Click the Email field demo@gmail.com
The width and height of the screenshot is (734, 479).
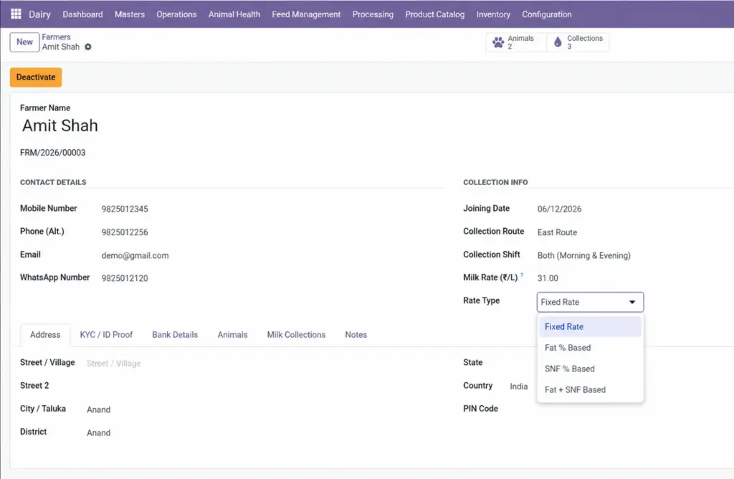coord(135,256)
